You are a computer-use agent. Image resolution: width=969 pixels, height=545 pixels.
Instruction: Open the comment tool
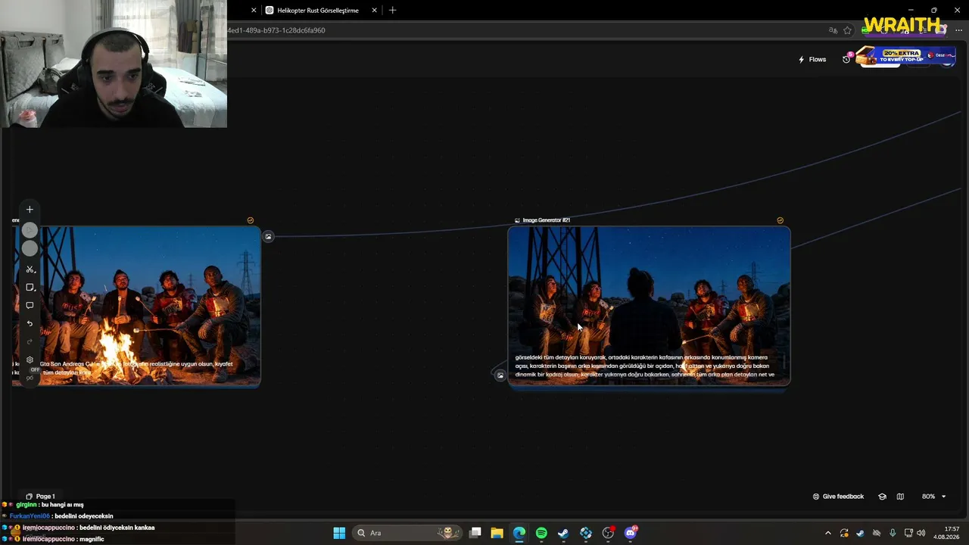point(30,306)
